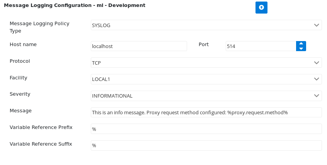Click chevron arrow on Severity dropdown
327x165 pixels.
pos(316,96)
